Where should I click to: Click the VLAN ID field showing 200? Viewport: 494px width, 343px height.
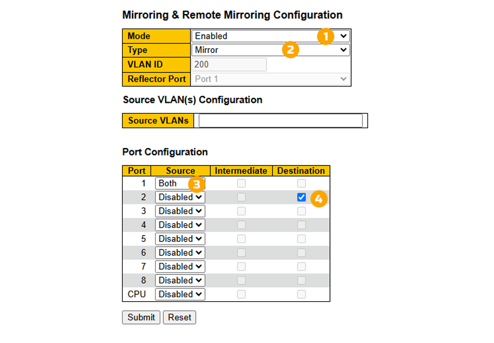tap(229, 64)
